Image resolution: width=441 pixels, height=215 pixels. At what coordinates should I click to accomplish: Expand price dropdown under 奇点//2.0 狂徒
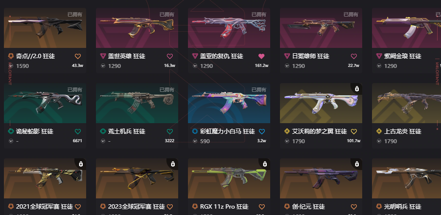(11, 66)
